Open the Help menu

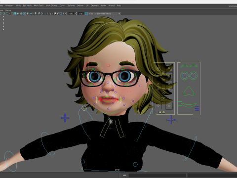119,5
